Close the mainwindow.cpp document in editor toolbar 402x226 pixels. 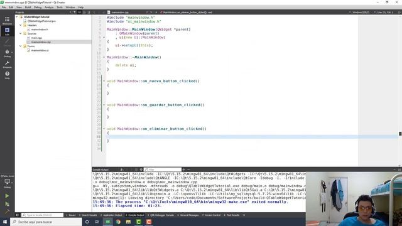pyautogui.click(x=151, y=12)
